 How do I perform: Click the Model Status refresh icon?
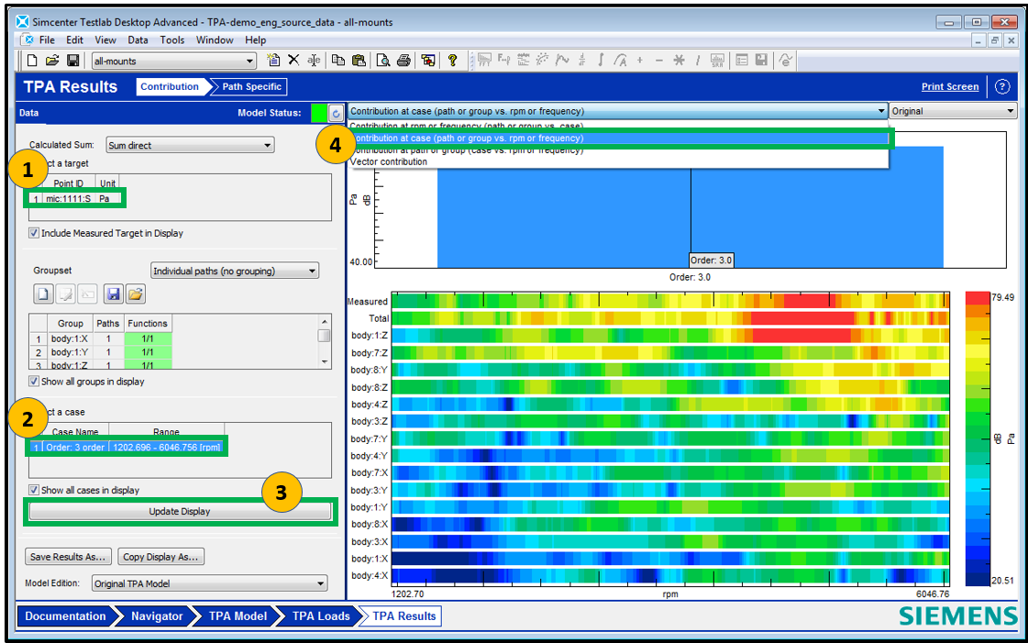click(x=336, y=114)
